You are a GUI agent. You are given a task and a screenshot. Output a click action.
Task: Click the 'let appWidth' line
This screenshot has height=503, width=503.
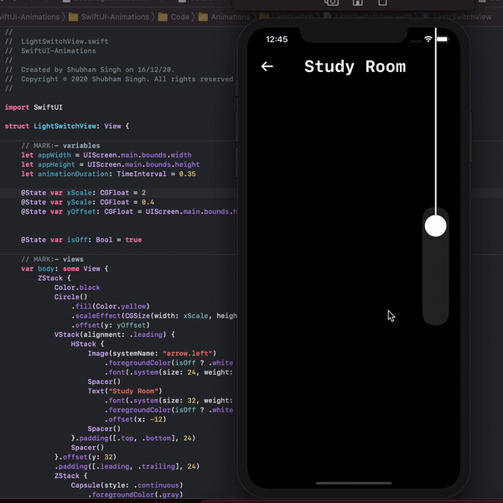(x=106, y=155)
